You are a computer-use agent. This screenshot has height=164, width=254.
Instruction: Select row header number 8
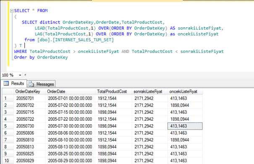pos(8,147)
